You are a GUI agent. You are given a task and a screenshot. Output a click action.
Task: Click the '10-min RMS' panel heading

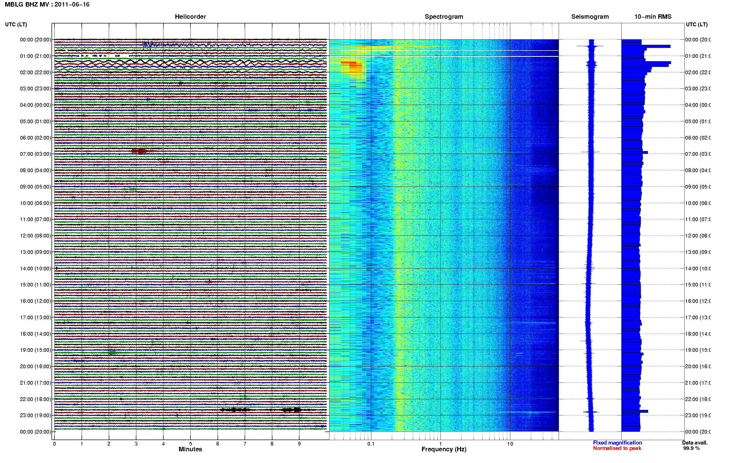tap(653, 17)
